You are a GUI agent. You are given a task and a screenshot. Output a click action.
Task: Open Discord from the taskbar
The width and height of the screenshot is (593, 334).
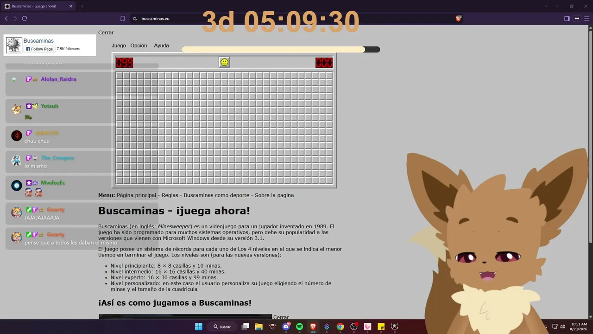(286, 327)
